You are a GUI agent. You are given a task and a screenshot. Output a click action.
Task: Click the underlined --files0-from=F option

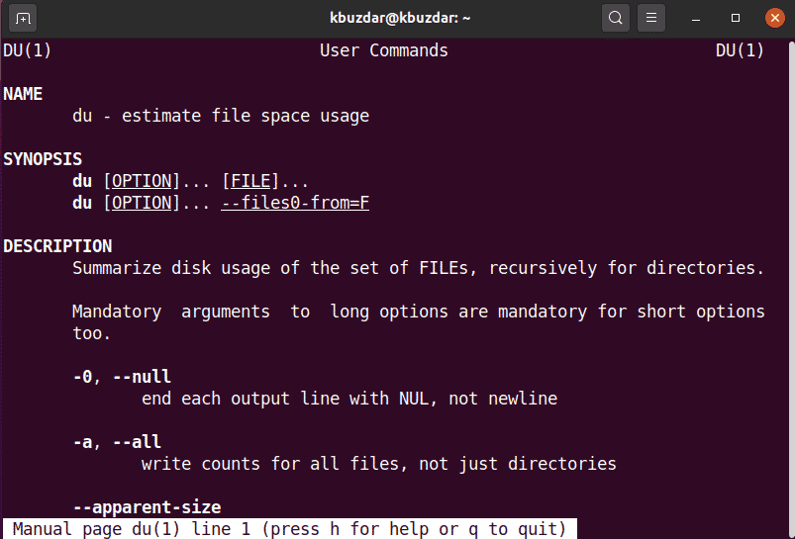(x=295, y=203)
